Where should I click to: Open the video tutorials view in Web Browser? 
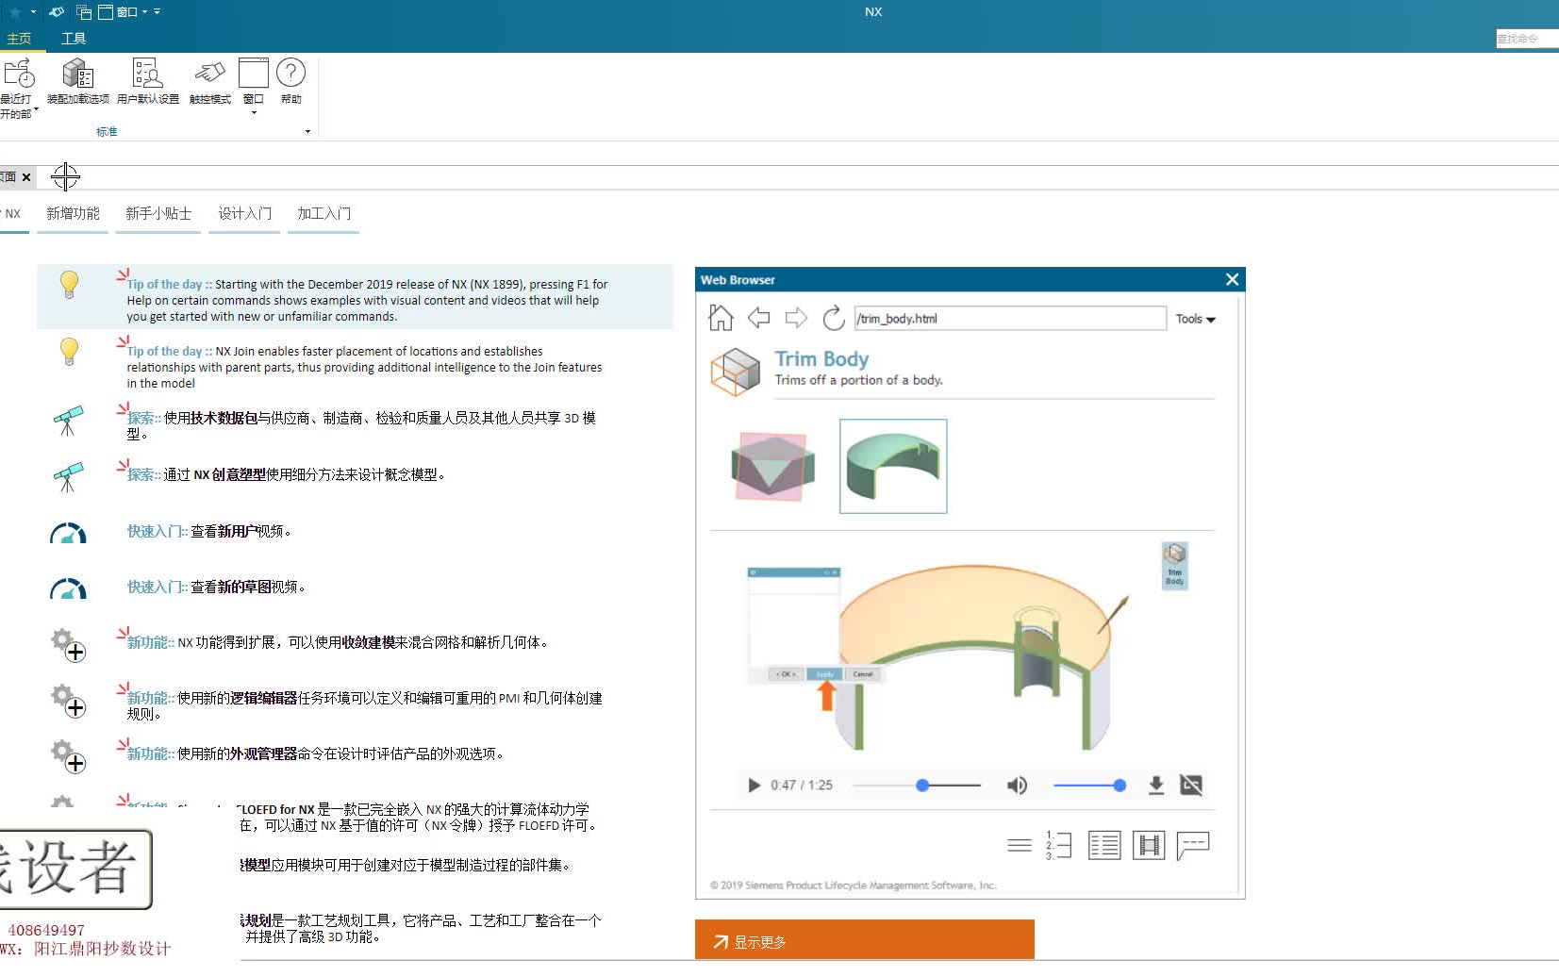tap(1149, 845)
